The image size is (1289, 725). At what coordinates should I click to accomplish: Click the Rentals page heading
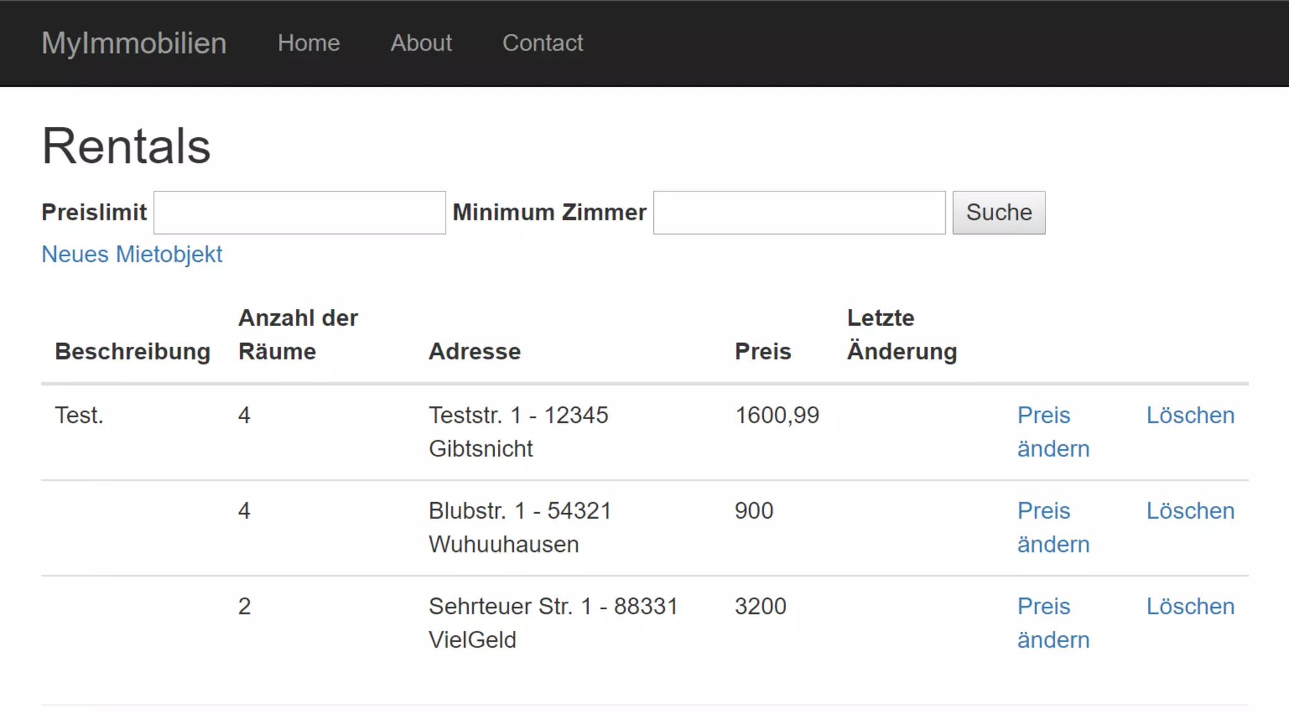pyautogui.click(x=126, y=146)
